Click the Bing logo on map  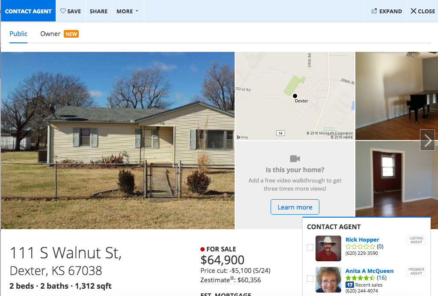click(242, 137)
